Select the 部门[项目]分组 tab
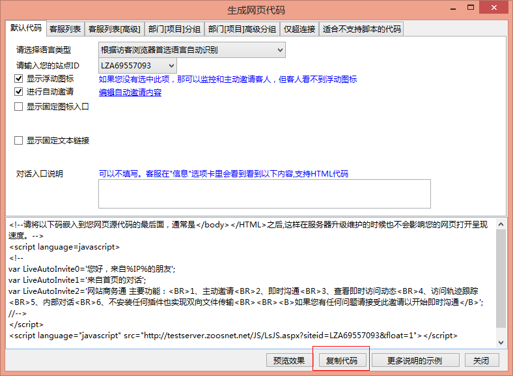 174,29
